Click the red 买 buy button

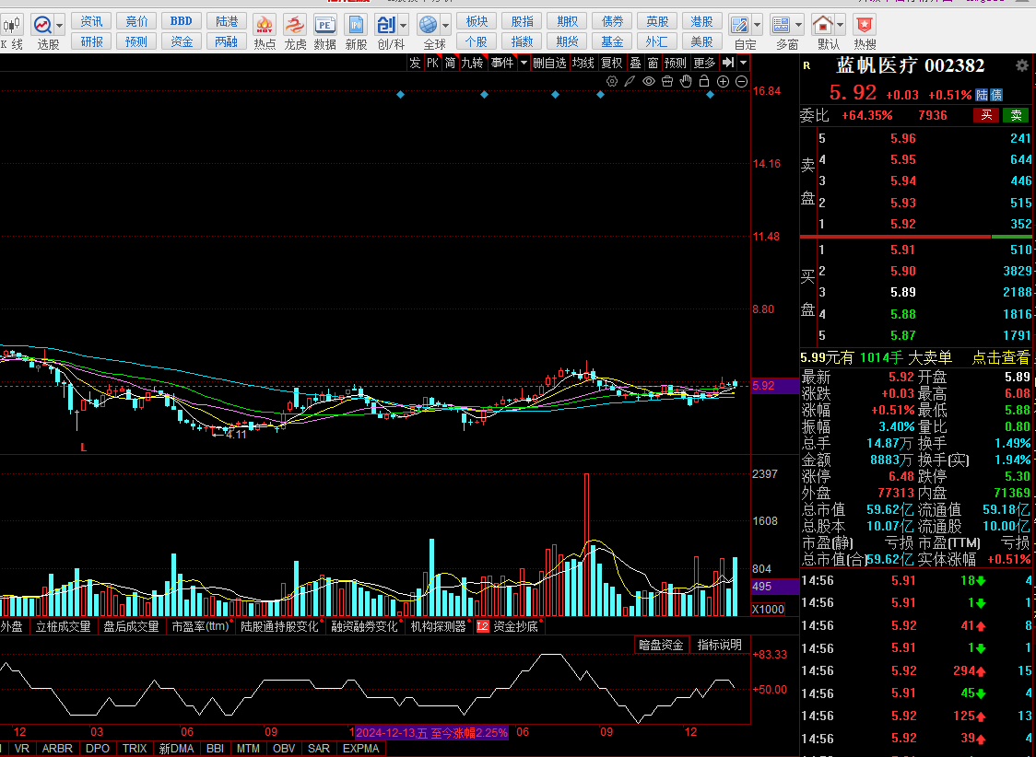pos(986,115)
